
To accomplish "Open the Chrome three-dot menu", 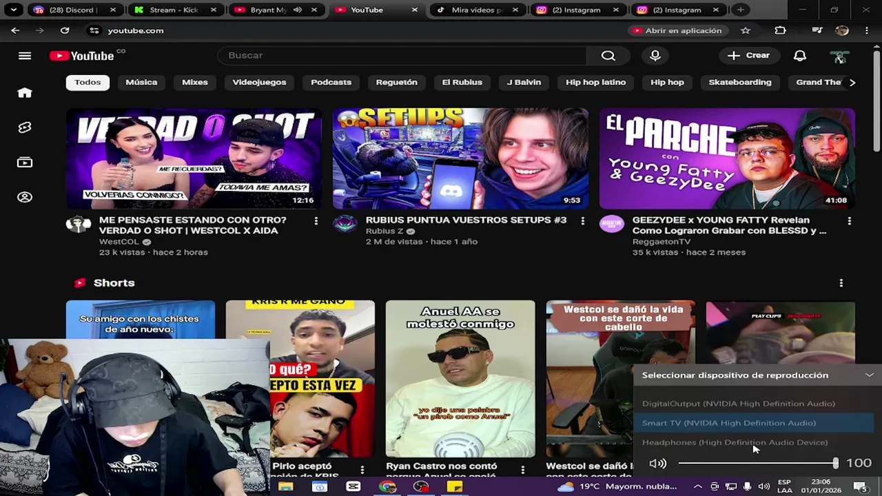I will coord(867,30).
